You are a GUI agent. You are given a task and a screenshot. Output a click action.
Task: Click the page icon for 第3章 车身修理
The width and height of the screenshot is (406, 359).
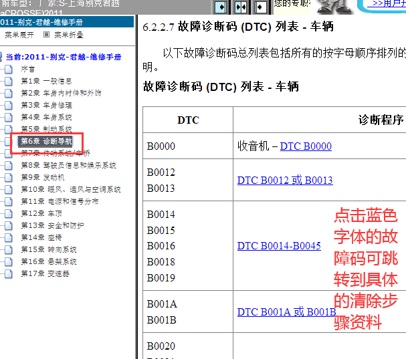click(x=9, y=106)
